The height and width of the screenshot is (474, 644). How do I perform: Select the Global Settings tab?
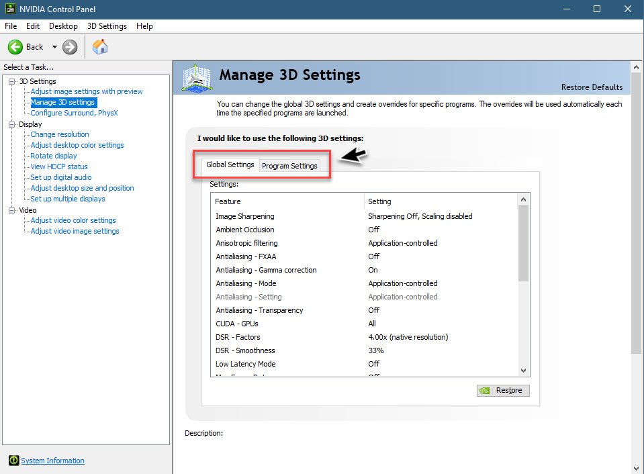pos(230,164)
